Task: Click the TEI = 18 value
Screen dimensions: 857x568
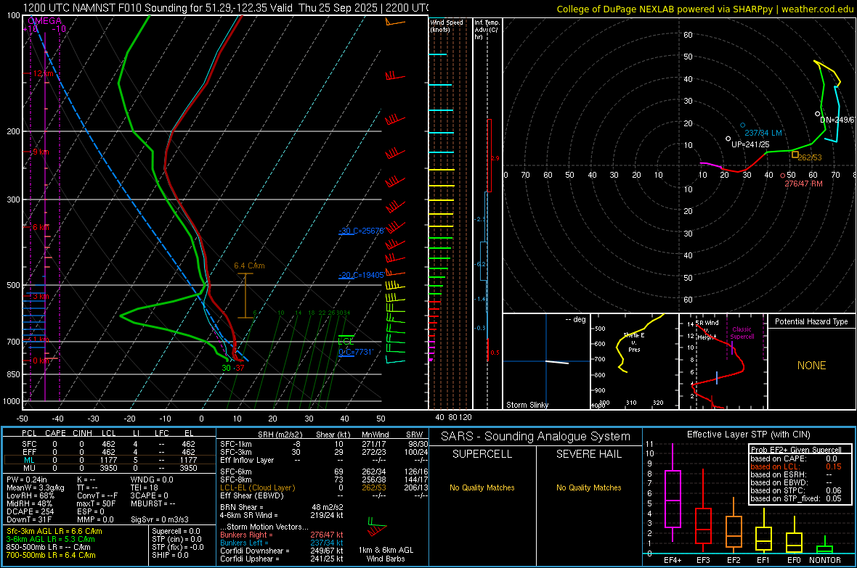Action: coord(145,487)
